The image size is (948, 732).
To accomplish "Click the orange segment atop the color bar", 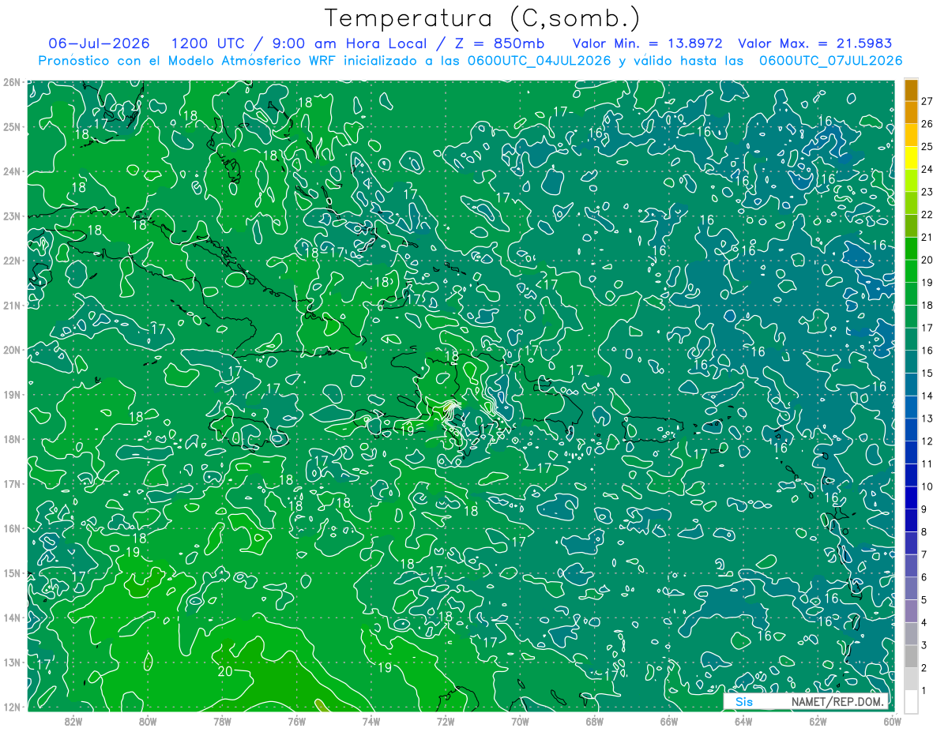I will pyautogui.click(x=911, y=90).
